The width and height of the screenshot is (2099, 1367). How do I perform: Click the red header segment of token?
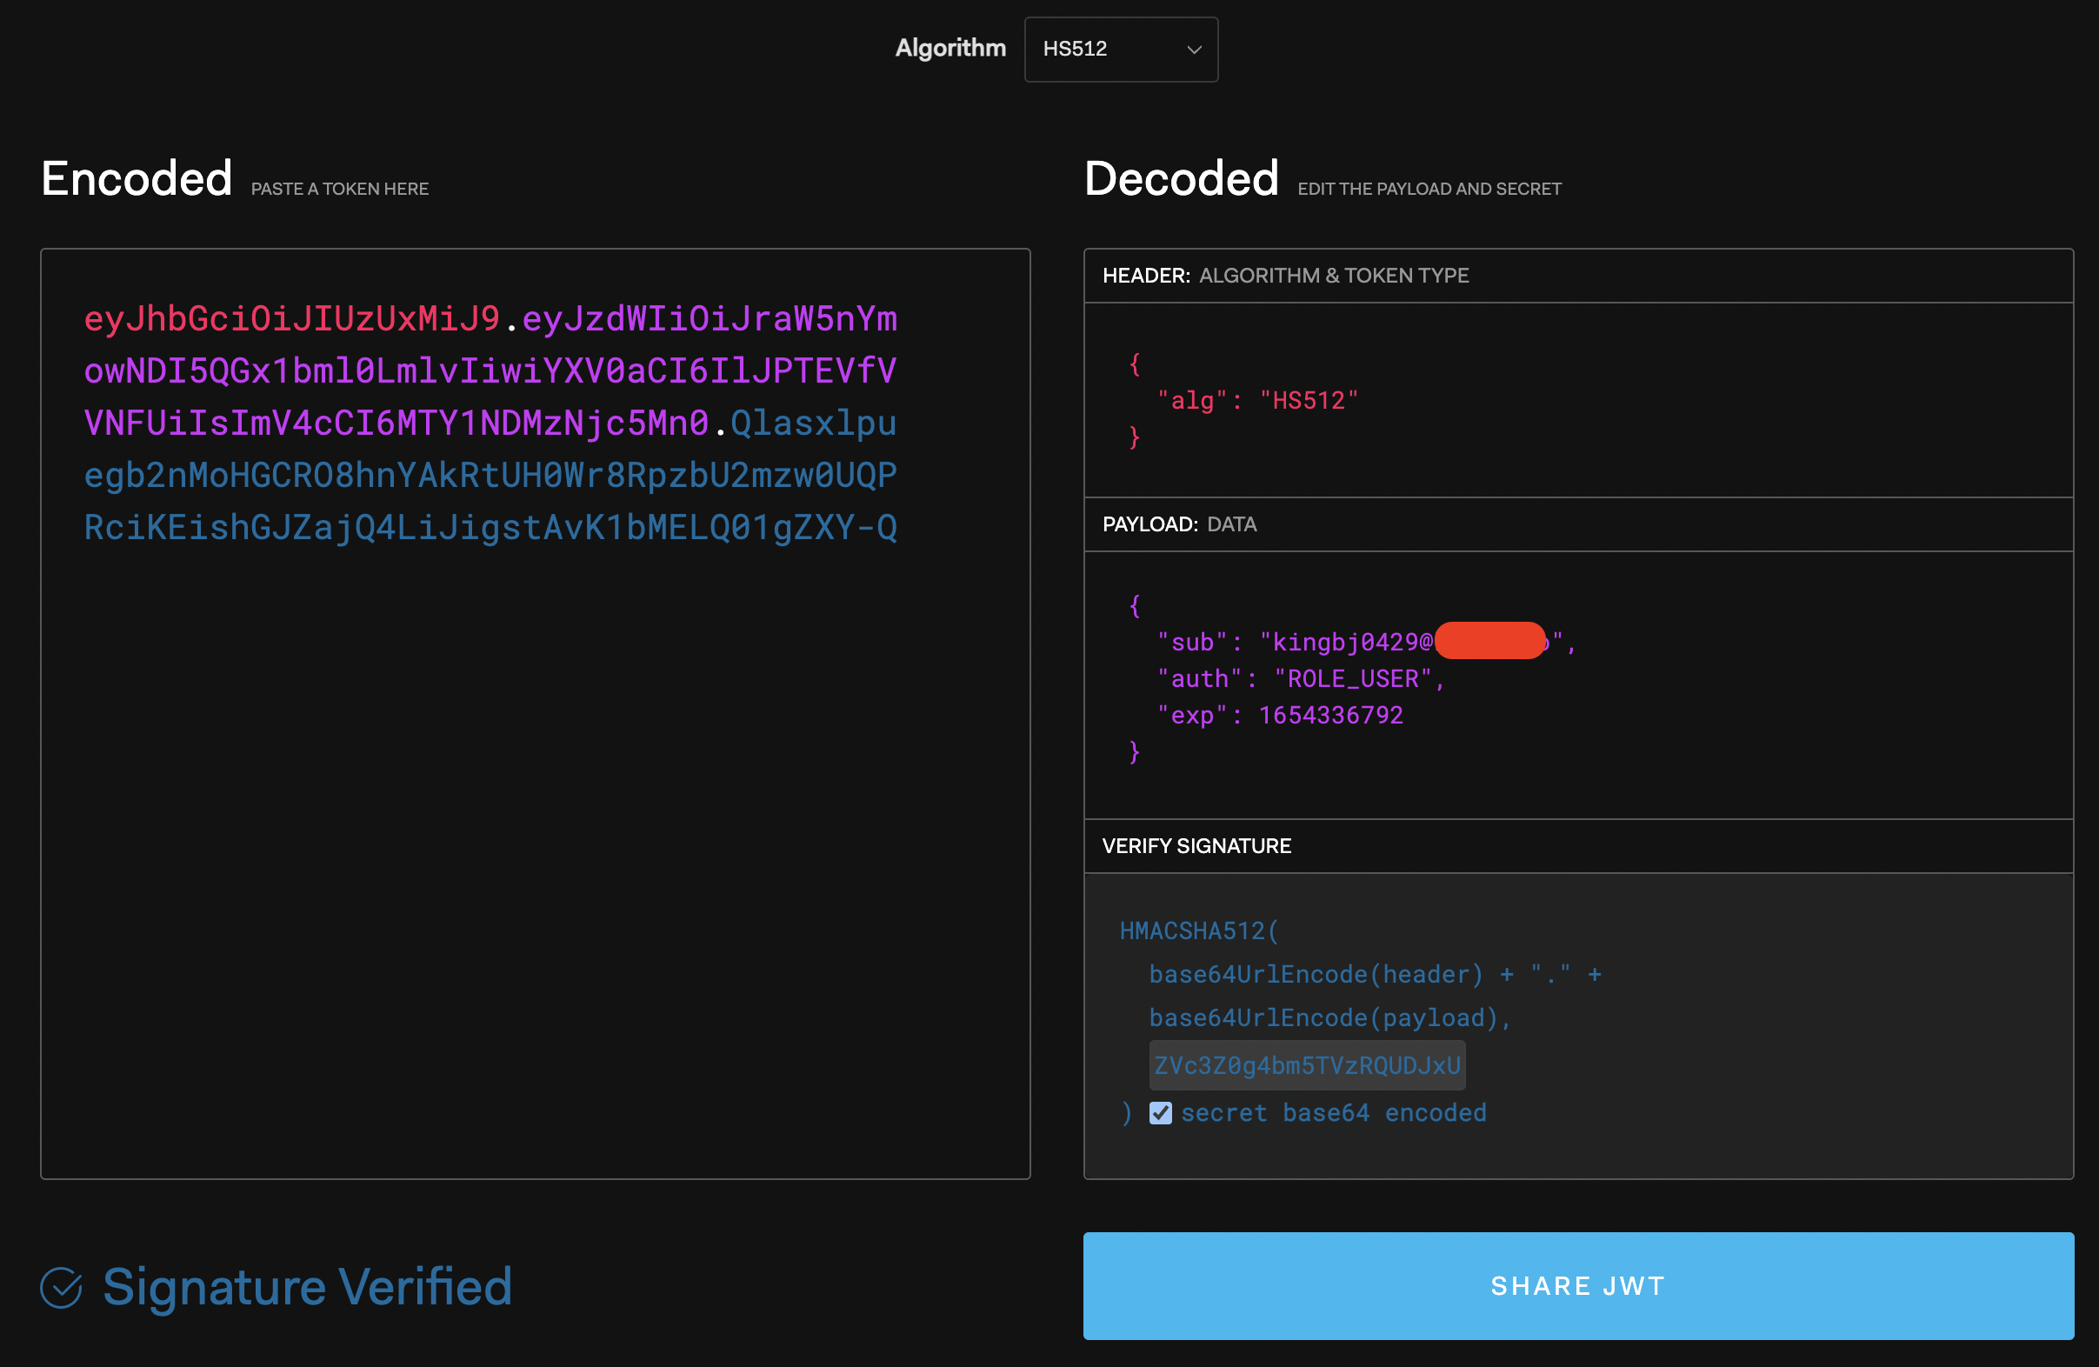click(x=291, y=319)
